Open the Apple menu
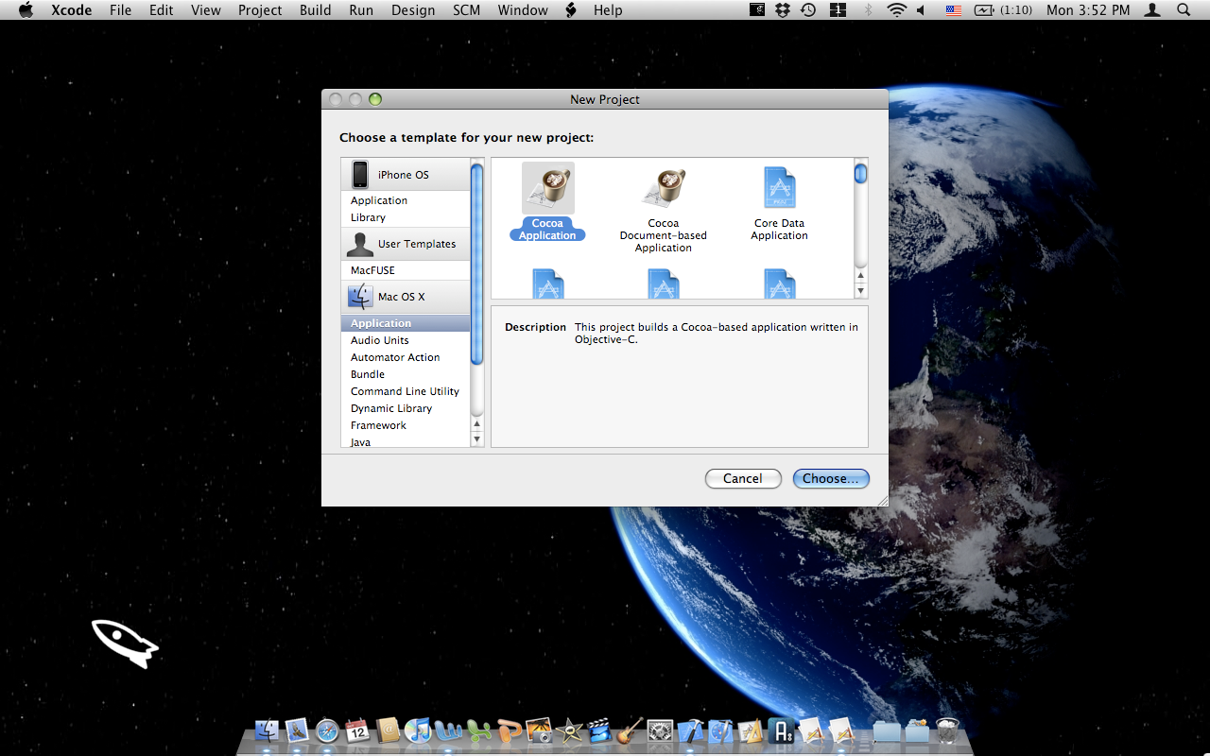1210x756 pixels. coord(26,10)
